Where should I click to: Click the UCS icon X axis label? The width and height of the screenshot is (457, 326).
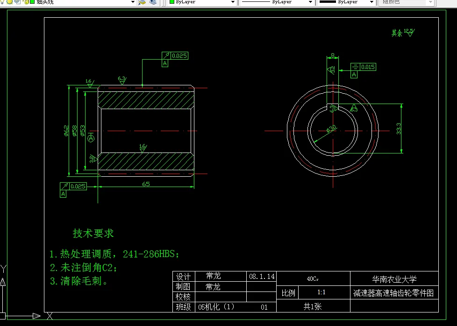tap(50, 316)
